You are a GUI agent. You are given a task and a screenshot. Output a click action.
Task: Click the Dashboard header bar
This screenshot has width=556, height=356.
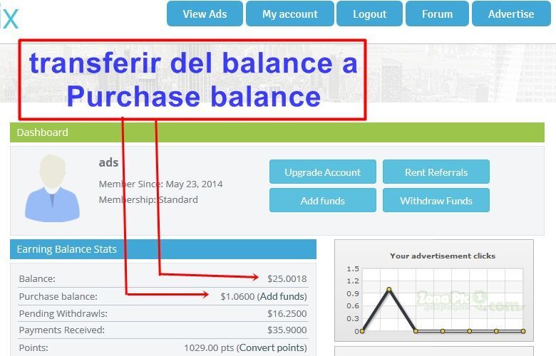277,132
